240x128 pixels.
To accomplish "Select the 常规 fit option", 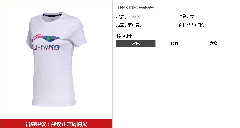I will click(136, 44).
